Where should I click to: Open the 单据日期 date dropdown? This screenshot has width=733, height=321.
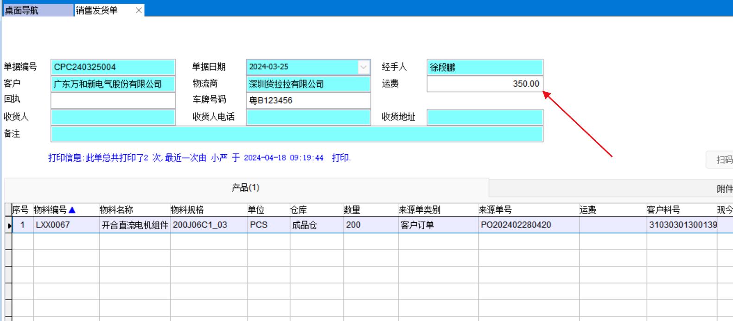[363, 67]
